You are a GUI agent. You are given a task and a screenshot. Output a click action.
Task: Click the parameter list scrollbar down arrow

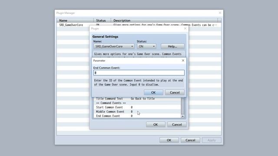coord(182,116)
